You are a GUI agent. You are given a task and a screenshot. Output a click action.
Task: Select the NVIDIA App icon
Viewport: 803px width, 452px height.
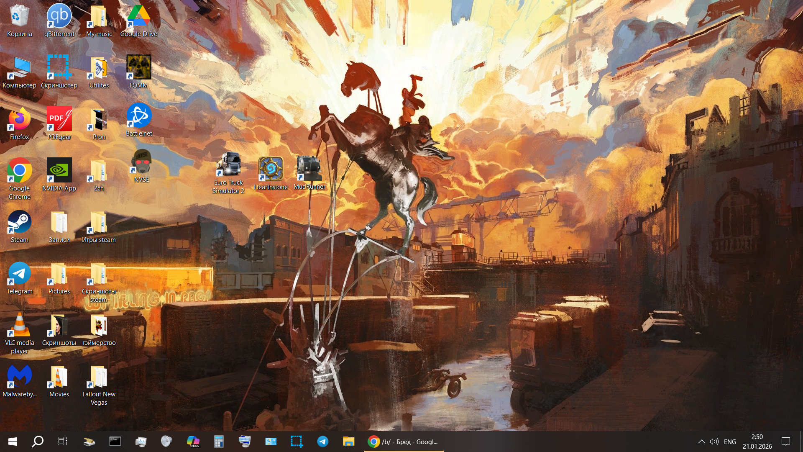[x=59, y=171]
